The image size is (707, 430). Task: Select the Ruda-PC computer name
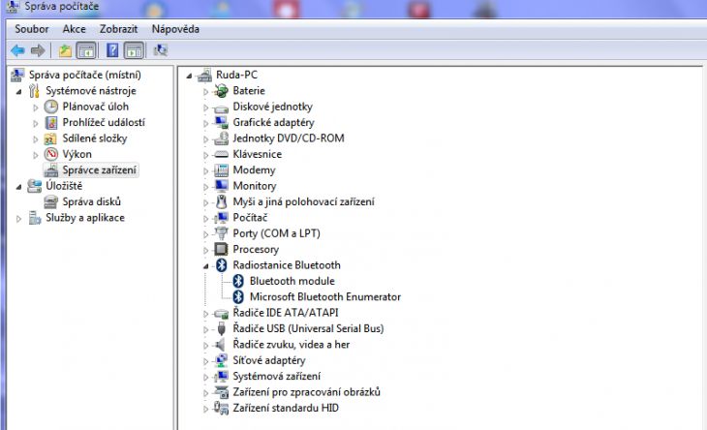236,75
